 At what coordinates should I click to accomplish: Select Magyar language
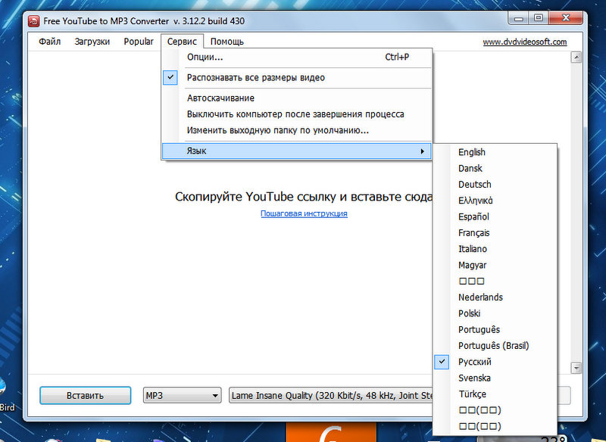click(495, 265)
